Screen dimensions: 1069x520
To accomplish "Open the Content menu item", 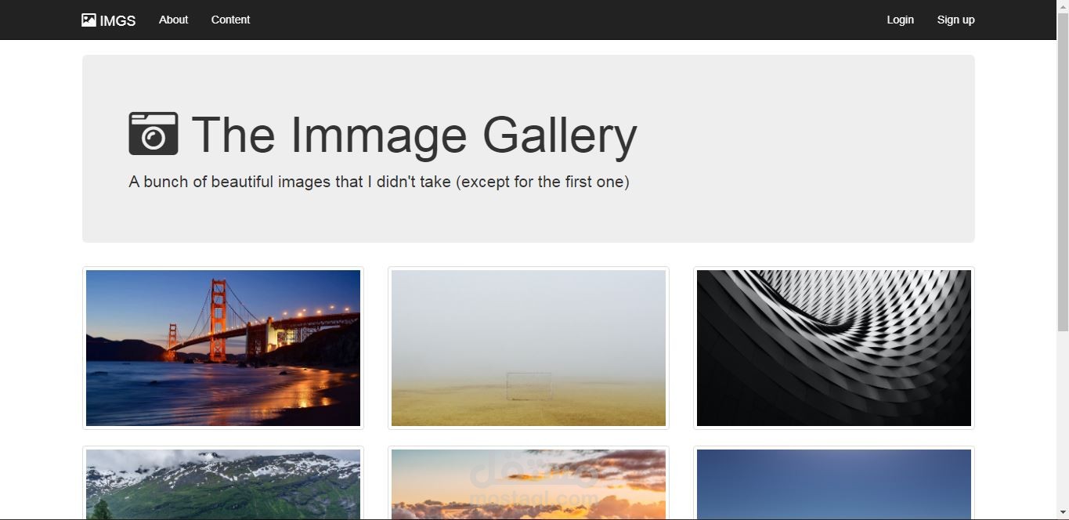I will coord(230,20).
